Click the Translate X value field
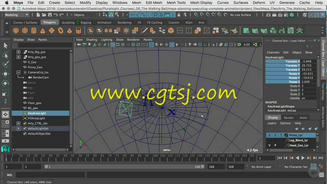Viewport: 327px width, 184px height. 309,61
